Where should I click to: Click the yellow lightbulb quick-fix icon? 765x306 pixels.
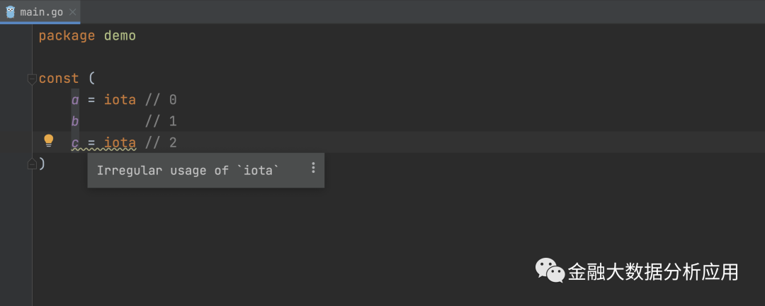(49, 140)
